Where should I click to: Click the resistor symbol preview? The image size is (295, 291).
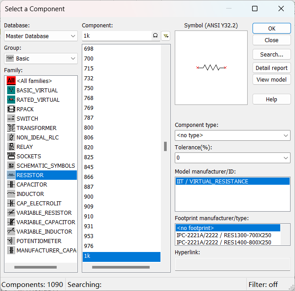[x=211, y=68]
